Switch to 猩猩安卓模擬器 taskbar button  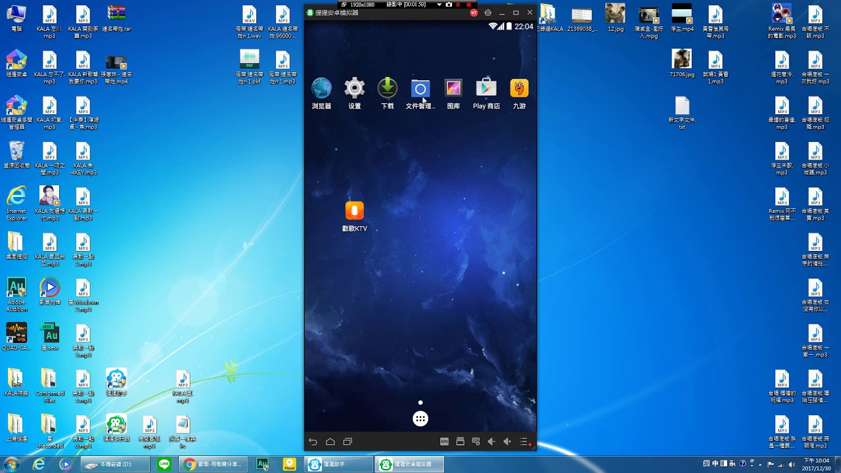(x=409, y=464)
